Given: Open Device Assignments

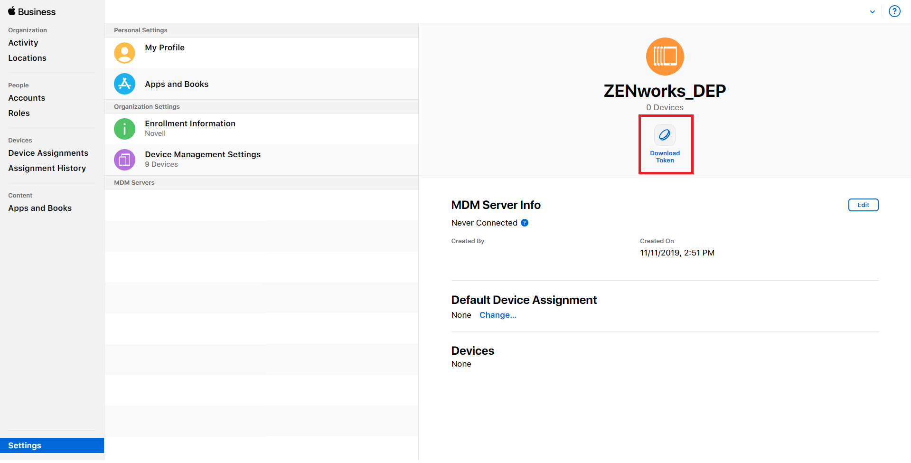Looking at the screenshot, I should tap(48, 153).
